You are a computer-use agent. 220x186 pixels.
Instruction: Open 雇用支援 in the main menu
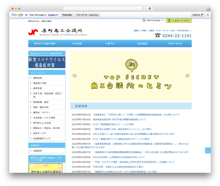tap(37, 88)
